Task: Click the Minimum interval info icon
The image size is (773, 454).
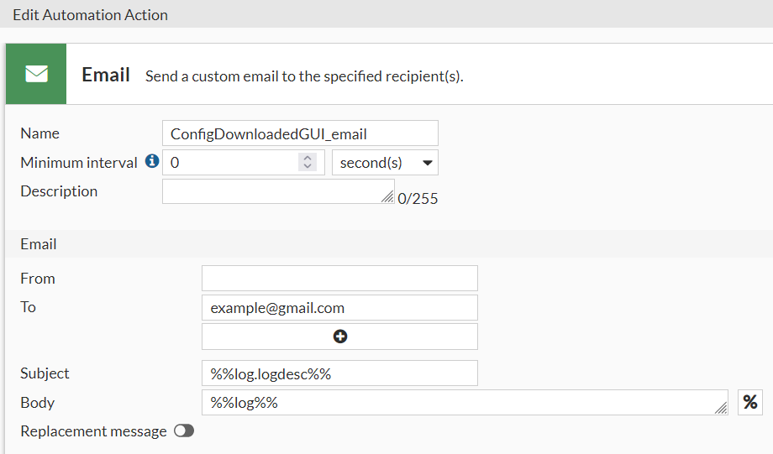Action: 152,161
